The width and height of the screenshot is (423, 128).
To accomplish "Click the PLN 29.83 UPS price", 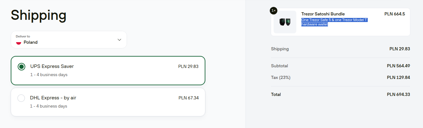I will coord(188,67).
